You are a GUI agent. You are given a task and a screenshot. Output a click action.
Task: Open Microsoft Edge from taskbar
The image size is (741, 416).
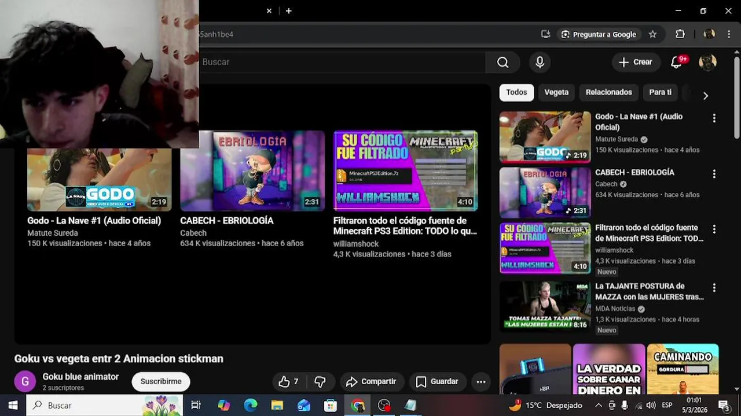tap(250, 406)
